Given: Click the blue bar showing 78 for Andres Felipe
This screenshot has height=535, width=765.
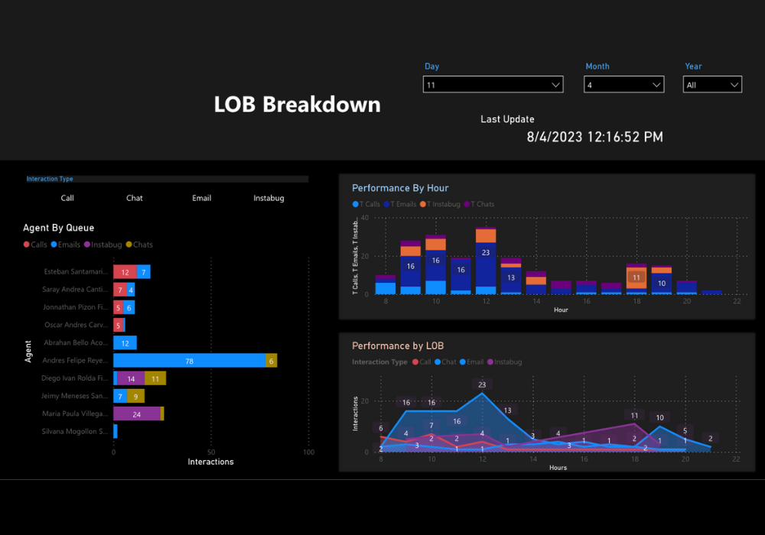Looking at the screenshot, I should click(x=191, y=360).
